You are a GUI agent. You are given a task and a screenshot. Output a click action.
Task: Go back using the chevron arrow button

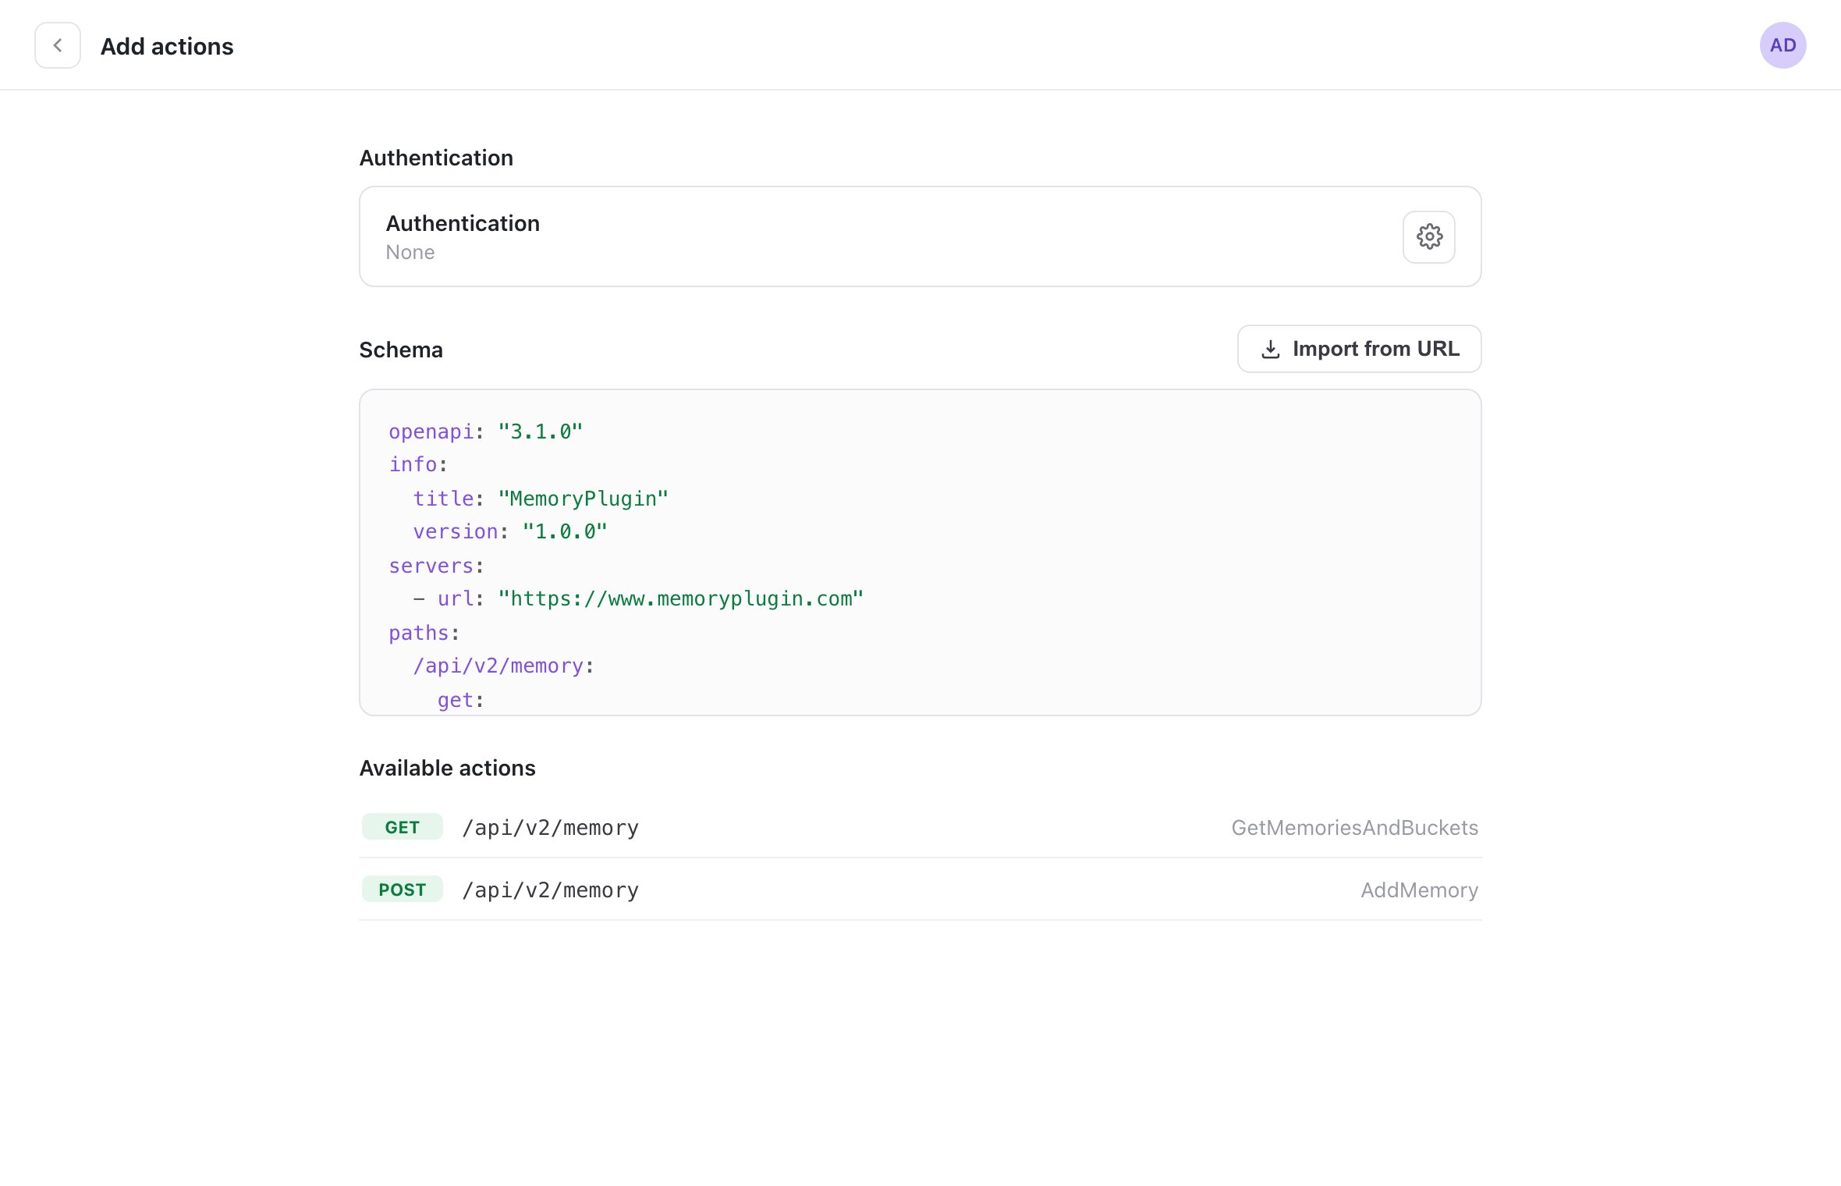tap(58, 45)
